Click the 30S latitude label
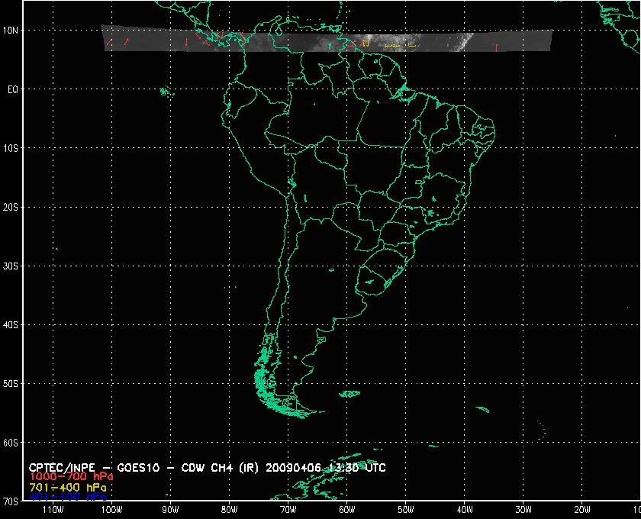 coord(12,266)
